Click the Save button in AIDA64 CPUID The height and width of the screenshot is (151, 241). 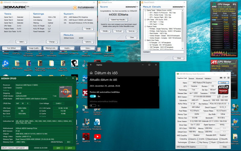(58, 148)
